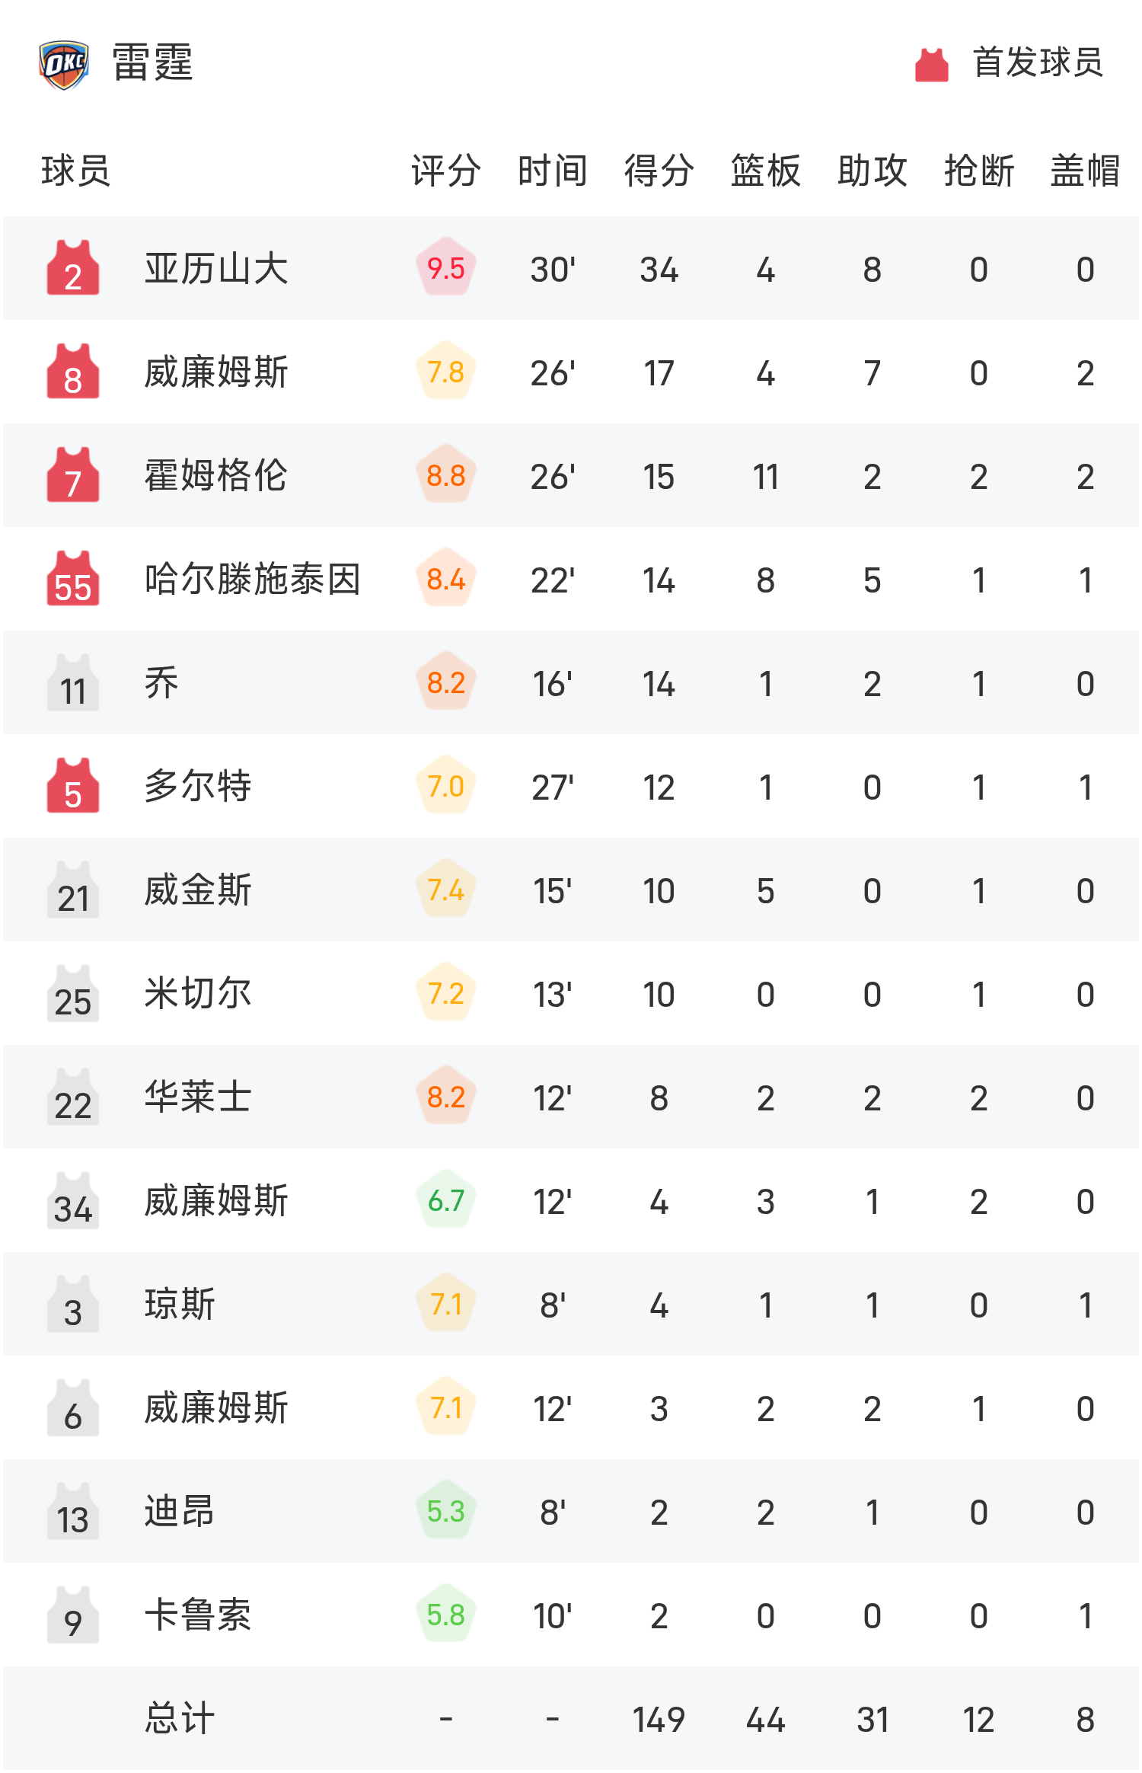Click jersey icon of number 13 迪昂
This screenshot has width=1142, height=1773.
[72, 1513]
